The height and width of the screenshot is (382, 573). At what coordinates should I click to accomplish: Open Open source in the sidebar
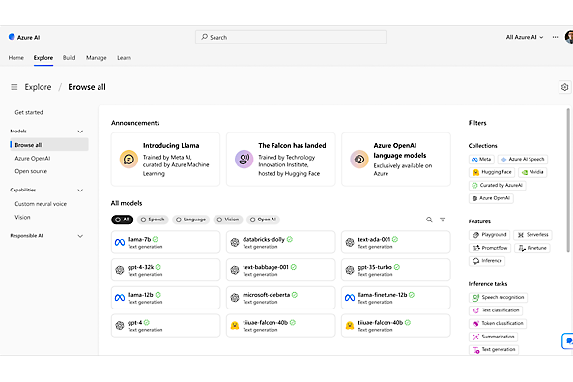31,171
